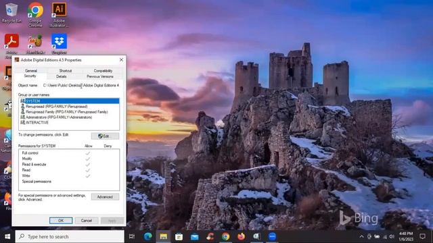Image resolution: width=433 pixels, height=243 pixels.
Task: Open the Mail app on the taskbar
Action: [x=194, y=237]
